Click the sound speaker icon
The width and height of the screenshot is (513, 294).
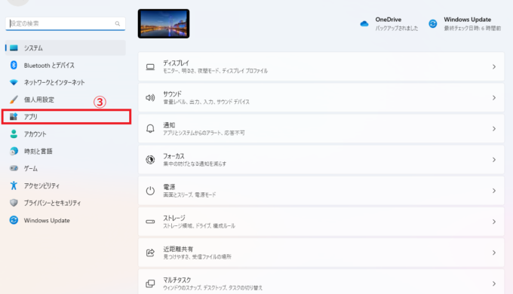pos(150,97)
